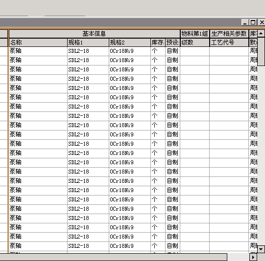Select the 生产相关参数 group header
This screenshot has width=265, height=261.
tap(229, 34)
